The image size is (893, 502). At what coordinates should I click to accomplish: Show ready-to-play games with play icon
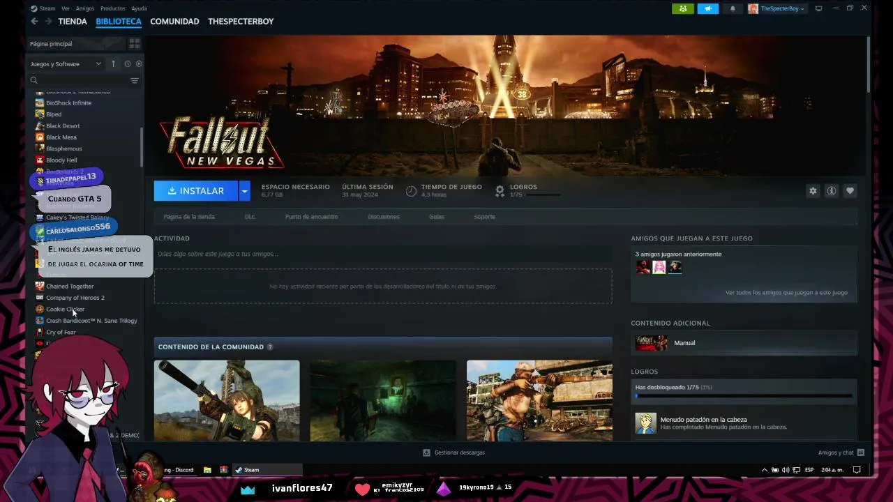pos(139,63)
